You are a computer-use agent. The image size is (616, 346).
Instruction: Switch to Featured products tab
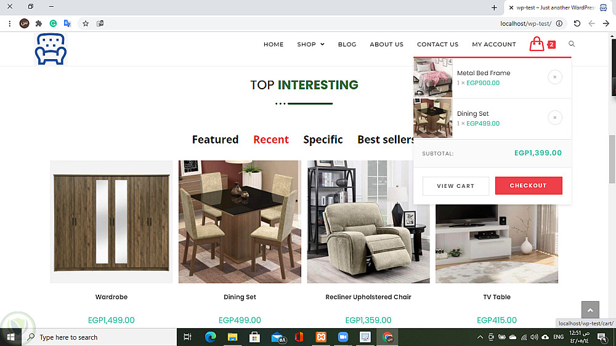coord(215,139)
